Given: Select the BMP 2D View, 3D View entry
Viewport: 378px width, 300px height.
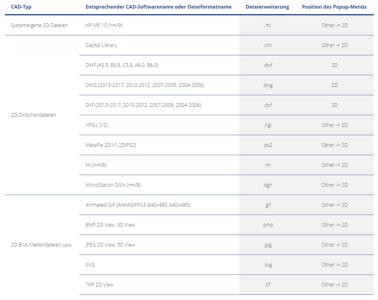Looking at the screenshot, I should (x=110, y=225).
